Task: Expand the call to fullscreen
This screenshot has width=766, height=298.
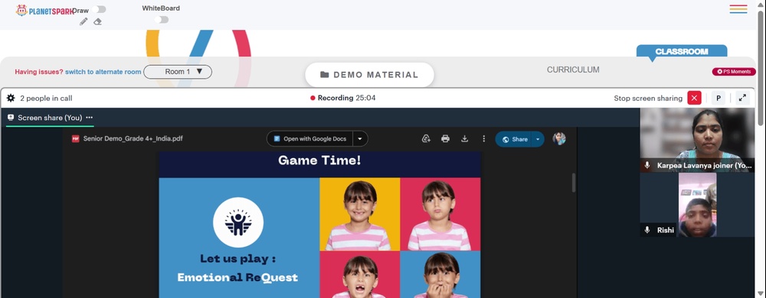Action: 742,98
